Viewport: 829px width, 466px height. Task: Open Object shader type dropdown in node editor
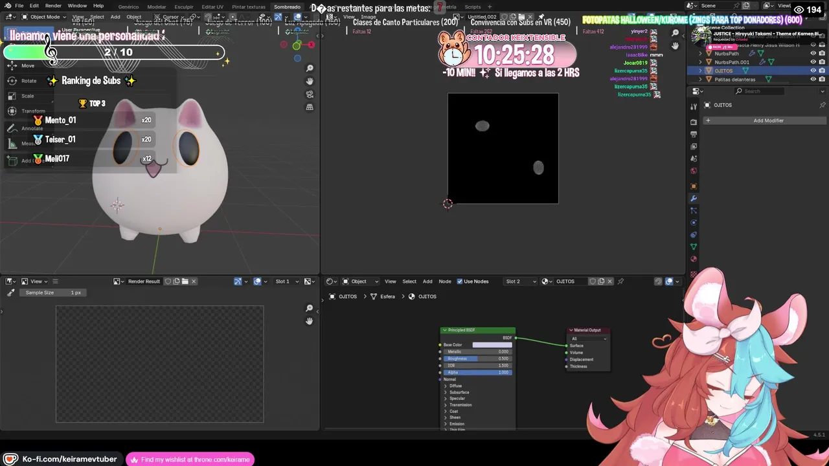pos(359,281)
